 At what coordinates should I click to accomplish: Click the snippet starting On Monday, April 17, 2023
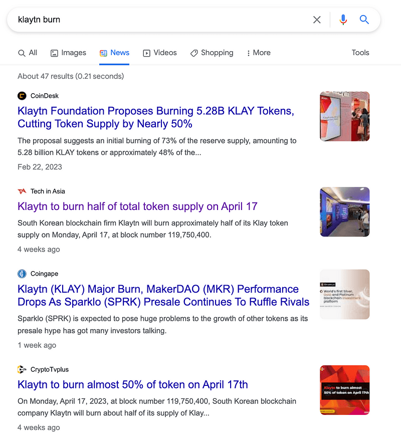(x=157, y=407)
